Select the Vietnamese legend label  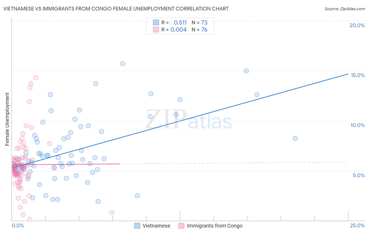tap(156, 226)
